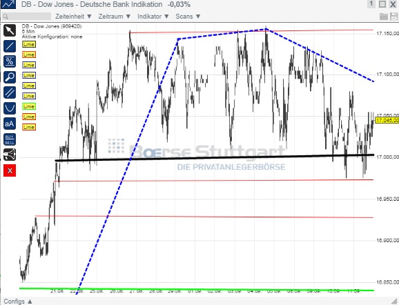Click the 16.900,00 price axis label

(387, 240)
